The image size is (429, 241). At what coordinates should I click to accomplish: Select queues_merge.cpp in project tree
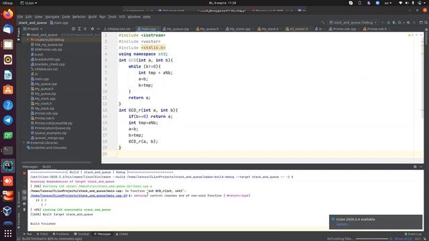pos(49,138)
